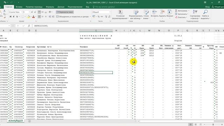The height and width of the screenshot is (126, 224).
Task: Expand the font color dropdown arrow
Action: tap(36, 17)
